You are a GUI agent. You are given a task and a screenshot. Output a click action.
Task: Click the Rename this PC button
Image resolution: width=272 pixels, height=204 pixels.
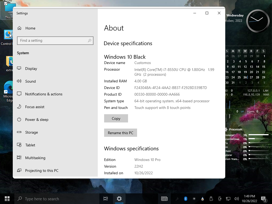pyautogui.click(x=120, y=133)
